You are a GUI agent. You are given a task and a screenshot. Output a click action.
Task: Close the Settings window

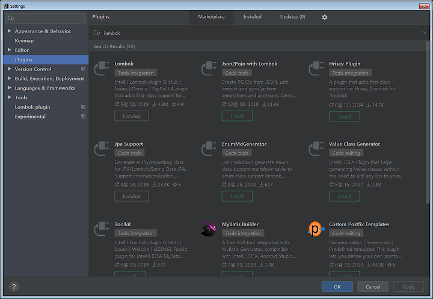(x=424, y=6)
